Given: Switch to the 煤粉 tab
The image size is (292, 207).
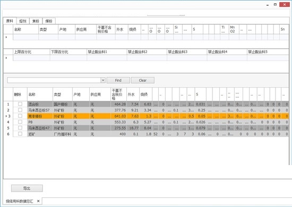Looking at the screenshot, I should coord(49,21).
